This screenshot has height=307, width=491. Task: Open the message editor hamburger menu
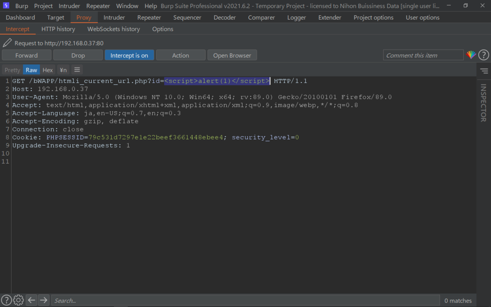77,70
